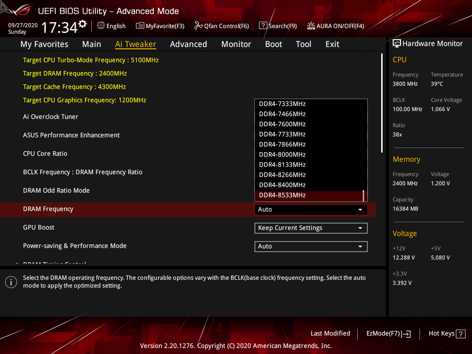Click Target CPU Graphics Frequency text
The width and height of the screenshot is (472, 354).
tap(85, 100)
